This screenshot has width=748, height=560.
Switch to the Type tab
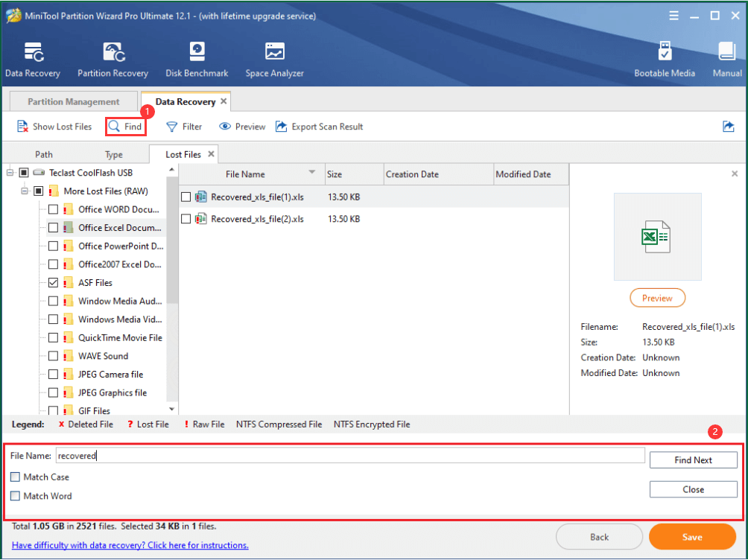[x=114, y=154]
